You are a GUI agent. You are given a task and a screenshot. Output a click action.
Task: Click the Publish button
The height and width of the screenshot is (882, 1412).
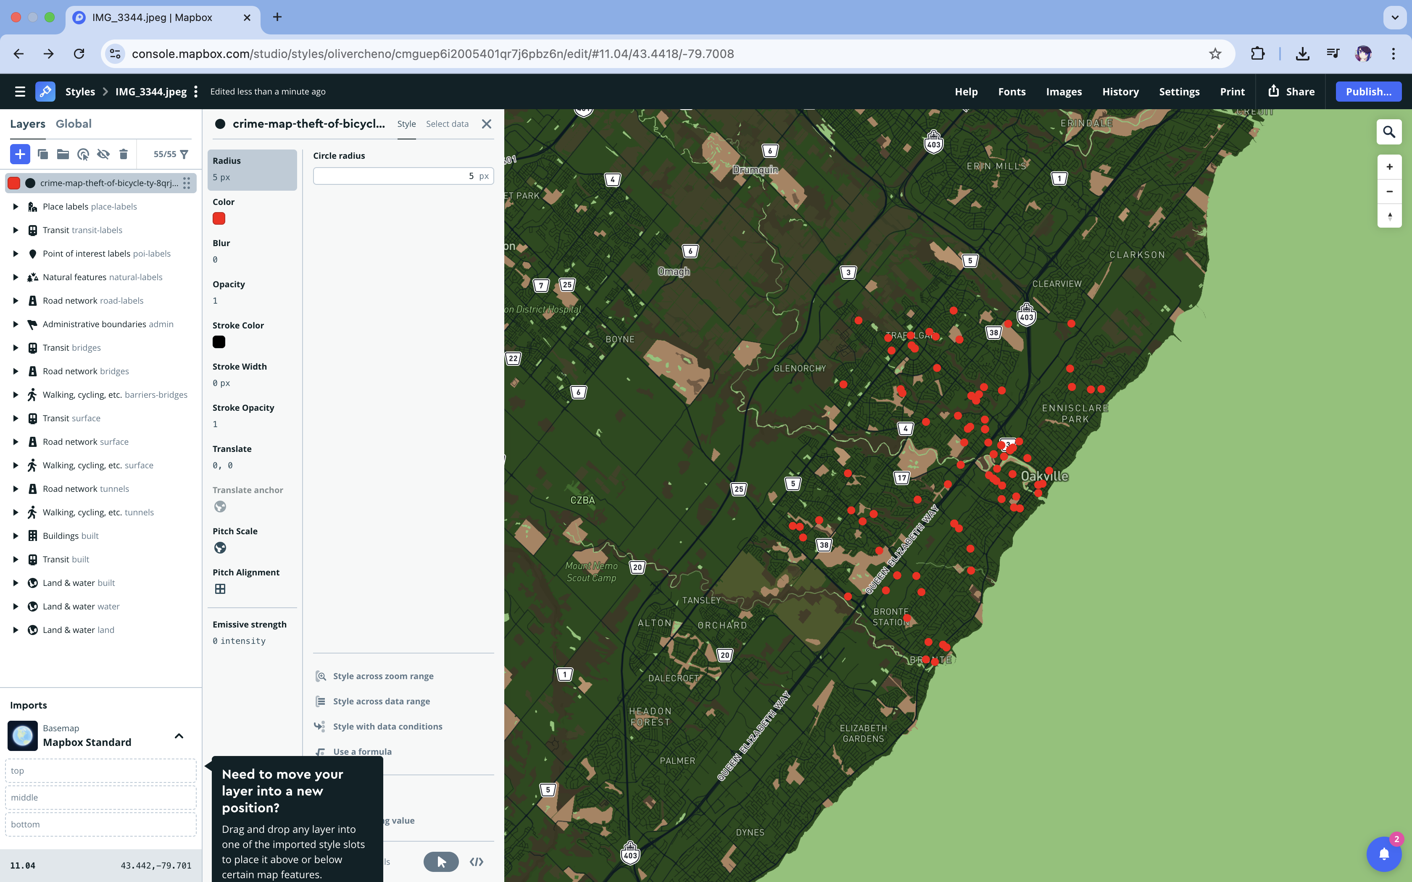coord(1367,92)
